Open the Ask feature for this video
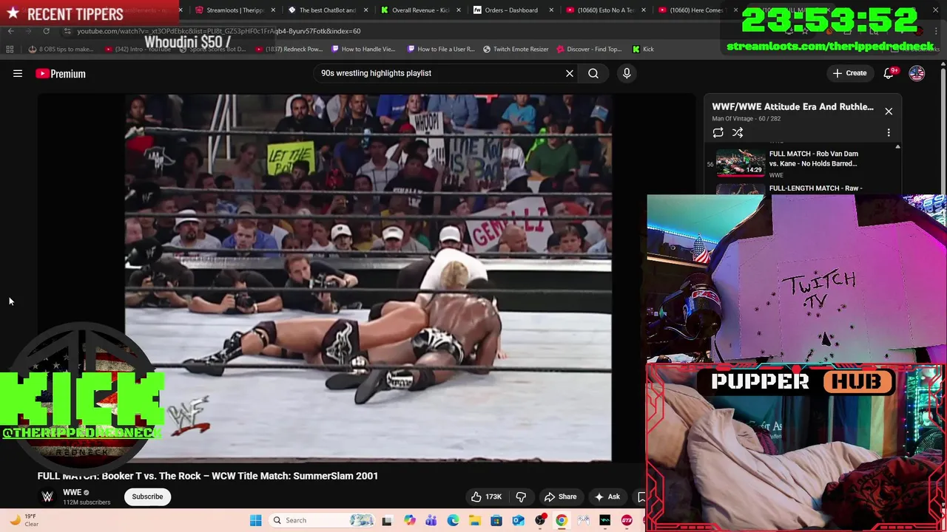The image size is (947, 532). [607, 497]
